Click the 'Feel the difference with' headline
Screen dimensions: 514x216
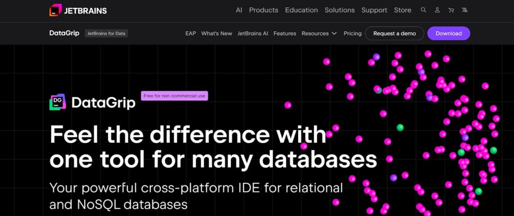click(188, 134)
